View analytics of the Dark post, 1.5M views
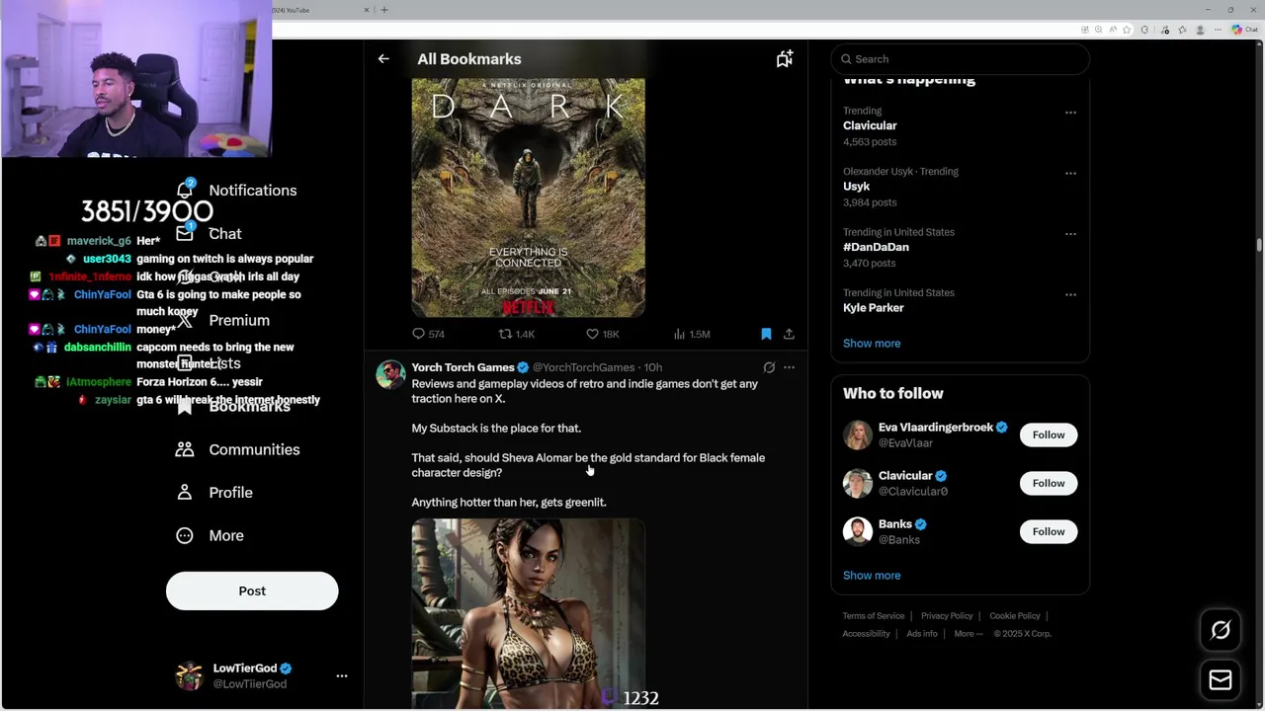This screenshot has width=1265, height=711. (692, 334)
